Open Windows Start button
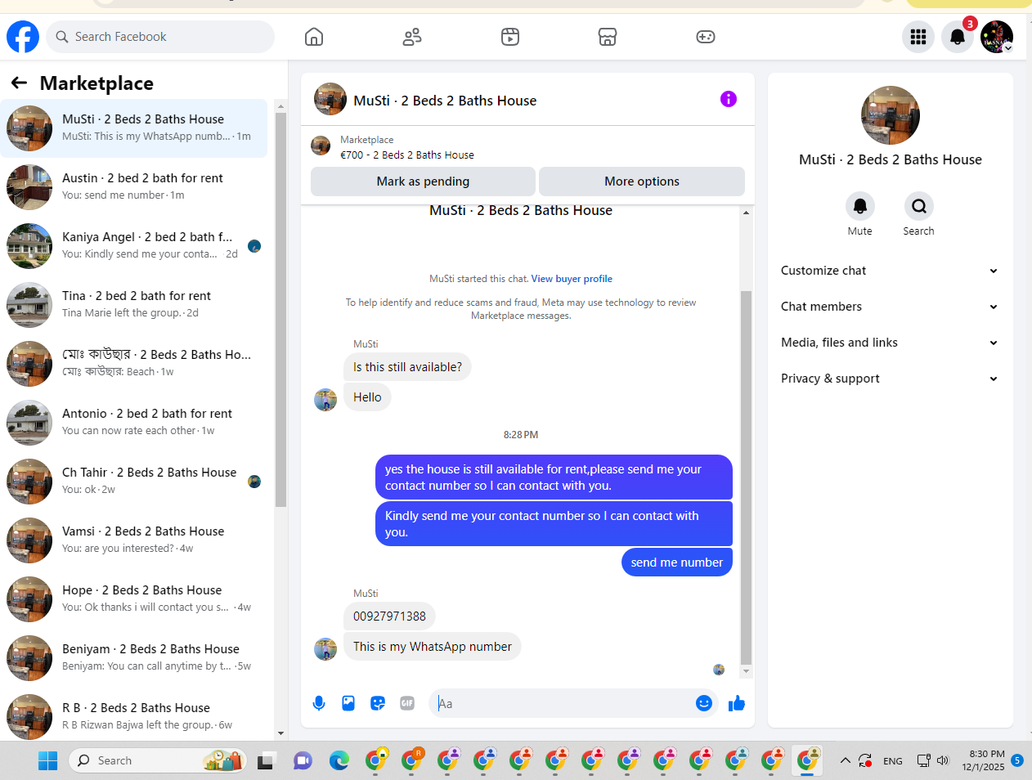Viewport: 1032px width, 780px height. tap(48, 760)
